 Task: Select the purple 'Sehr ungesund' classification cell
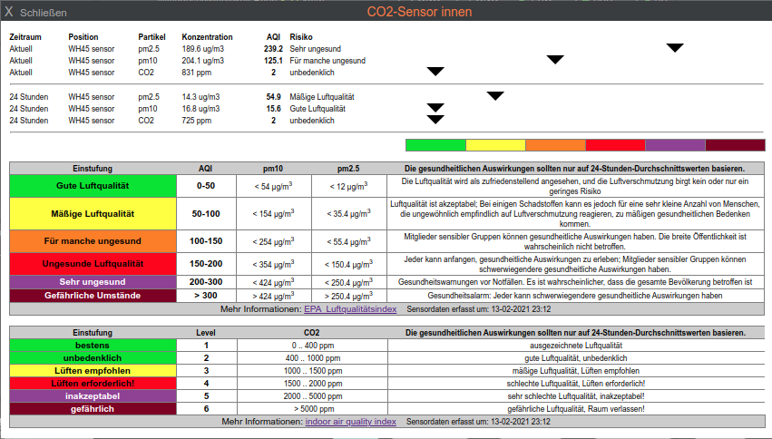click(x=93, y=282)
